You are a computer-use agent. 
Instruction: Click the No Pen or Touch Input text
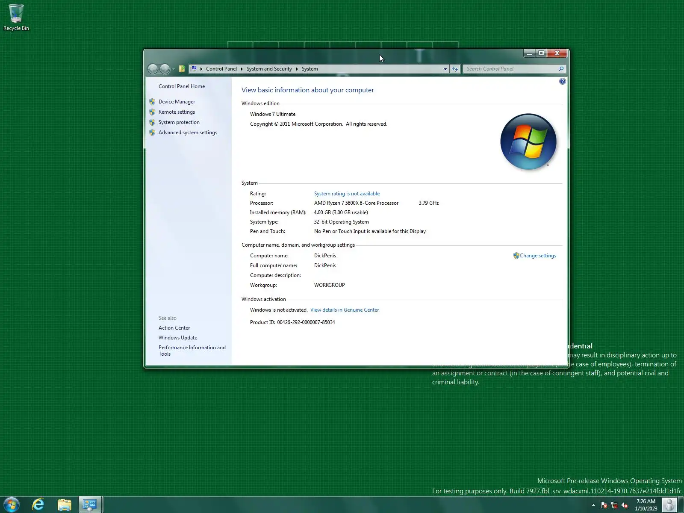370,231
